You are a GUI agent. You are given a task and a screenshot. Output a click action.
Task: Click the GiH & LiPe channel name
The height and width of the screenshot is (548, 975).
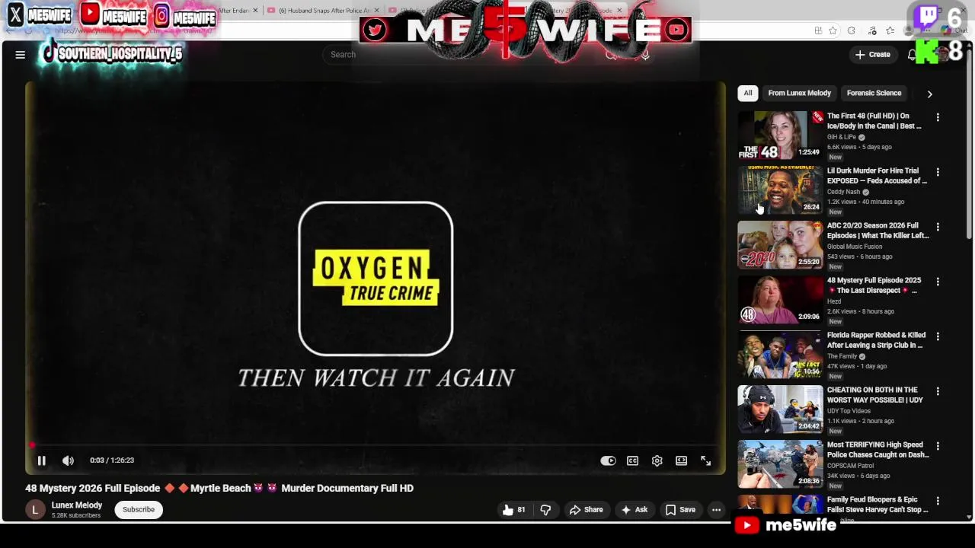point(842,137)
